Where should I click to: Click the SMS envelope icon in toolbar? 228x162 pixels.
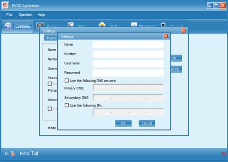[102, 24]
